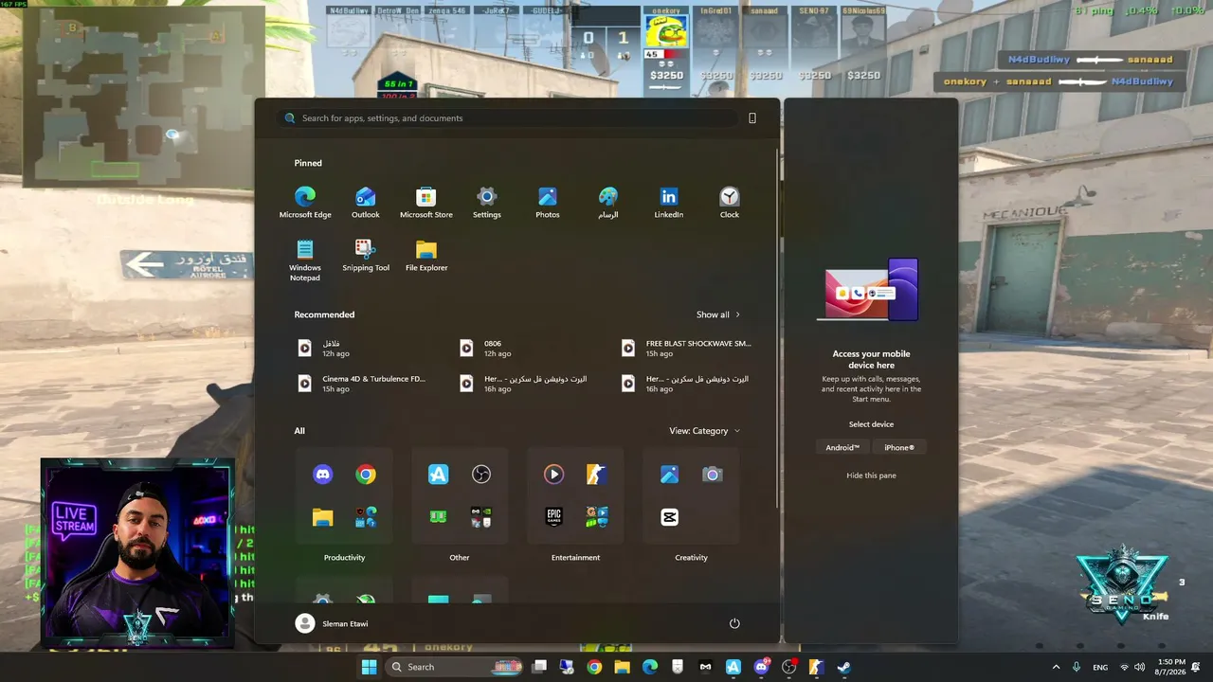Toggle the taskbar microphone indicator
This screenshot has height=682, width=1213.
pyautogui.click(x=1077, y=667)
